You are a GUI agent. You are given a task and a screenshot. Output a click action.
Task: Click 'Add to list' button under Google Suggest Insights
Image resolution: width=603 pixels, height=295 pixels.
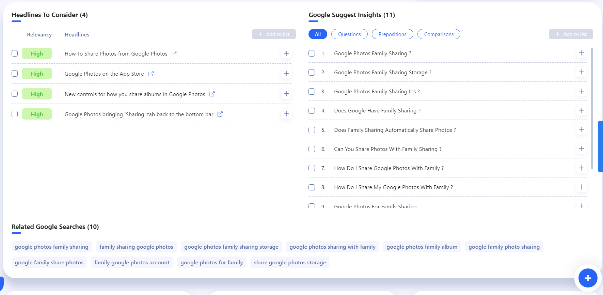571,34
